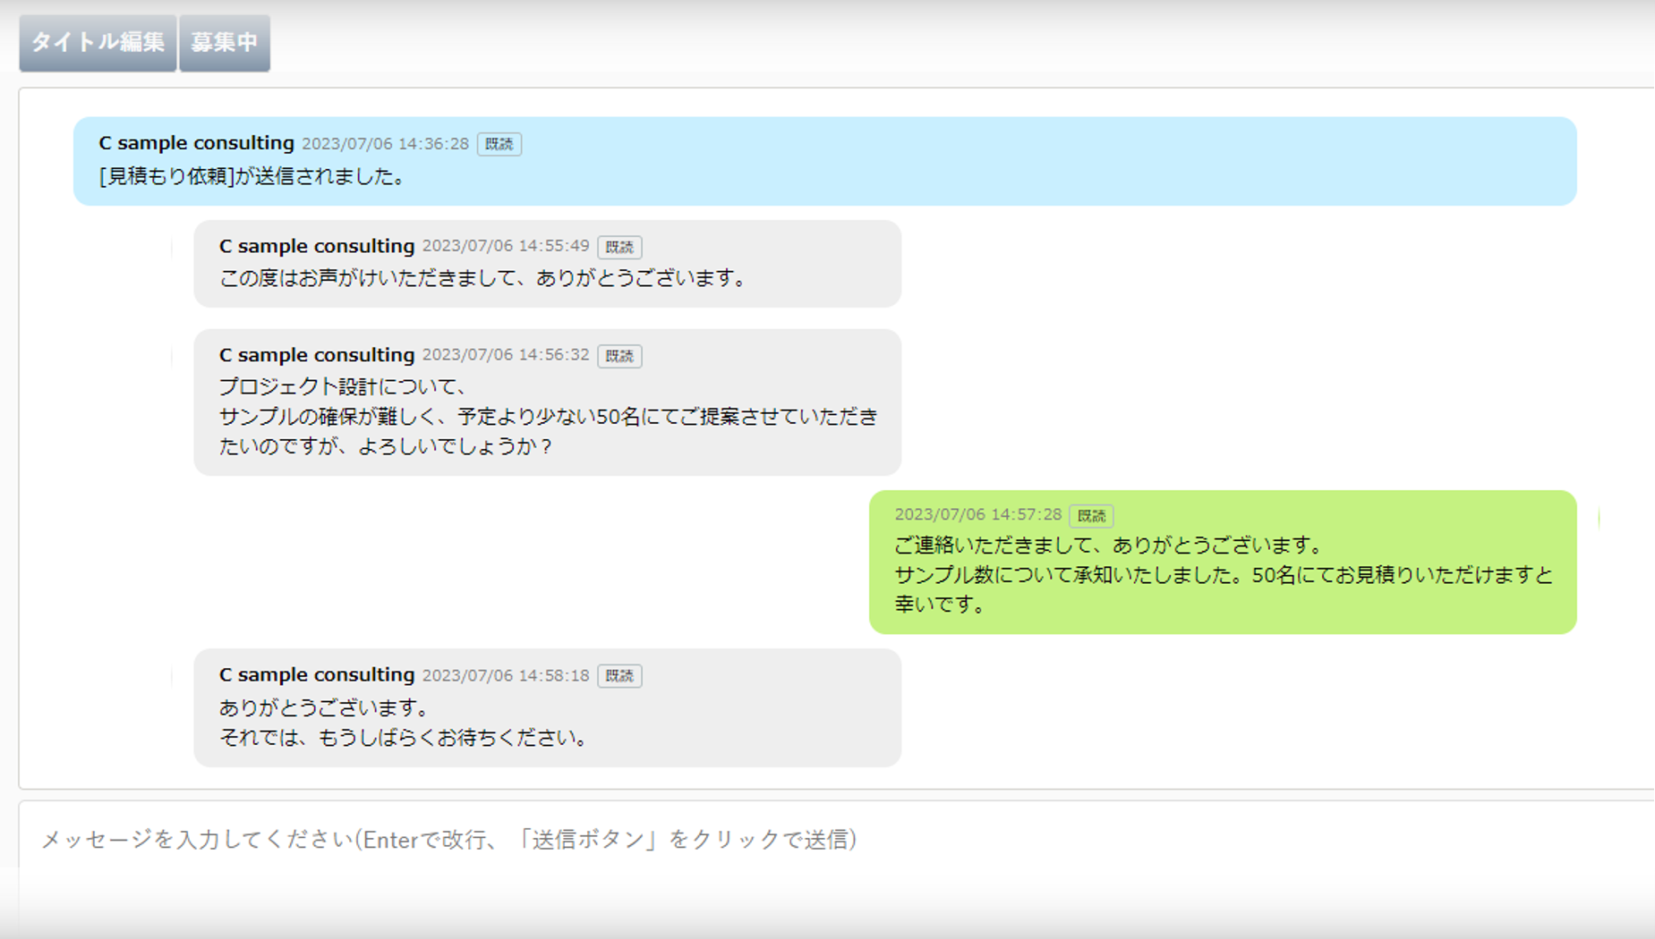Click sender name on 14:58:18 message
The width and height of the screenshot is (1655, 939).
click(317, 675)
